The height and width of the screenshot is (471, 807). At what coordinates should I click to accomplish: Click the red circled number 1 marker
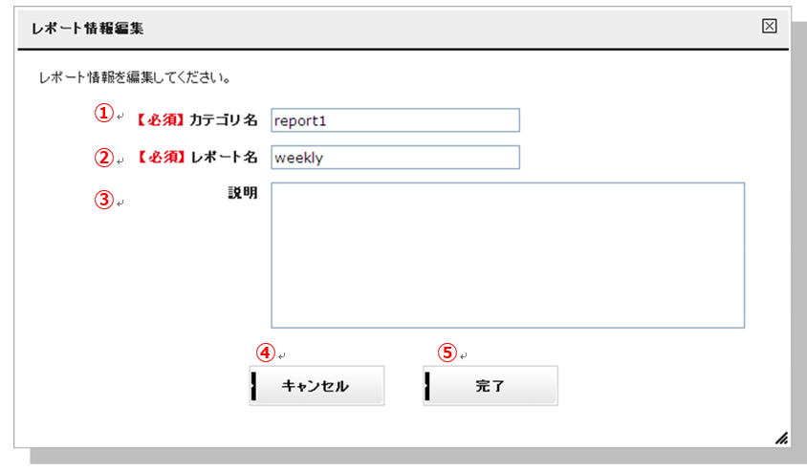click(104, 113)
